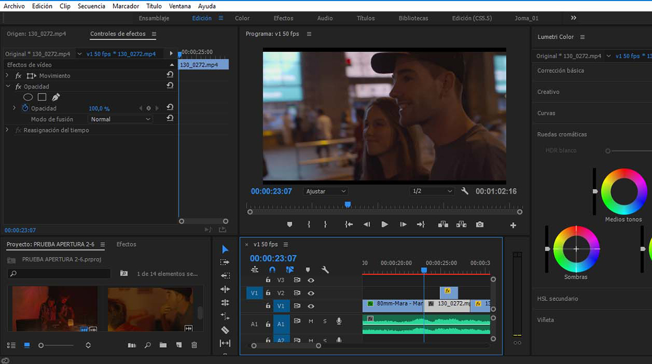Open timeline display settings wrench
The width and height of the screenshot is (652, 364).
[325, 269]
